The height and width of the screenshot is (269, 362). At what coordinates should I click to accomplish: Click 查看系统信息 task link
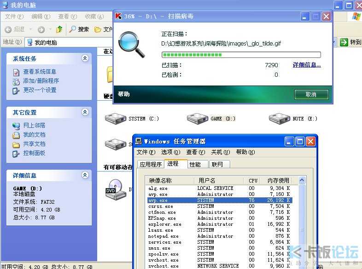pos(39,72)
